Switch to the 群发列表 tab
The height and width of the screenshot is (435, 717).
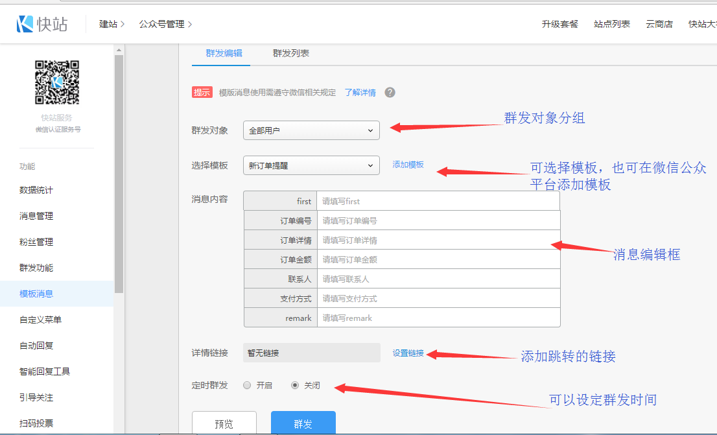(290, 53)
